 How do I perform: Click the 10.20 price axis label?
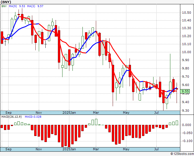tap(187, 36)
